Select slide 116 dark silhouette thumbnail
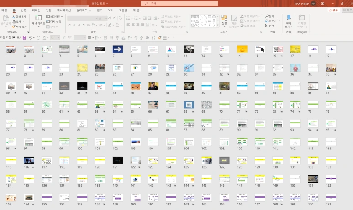Image resolution: width=353 pixels, height=210 pixels. pos(29,160)
